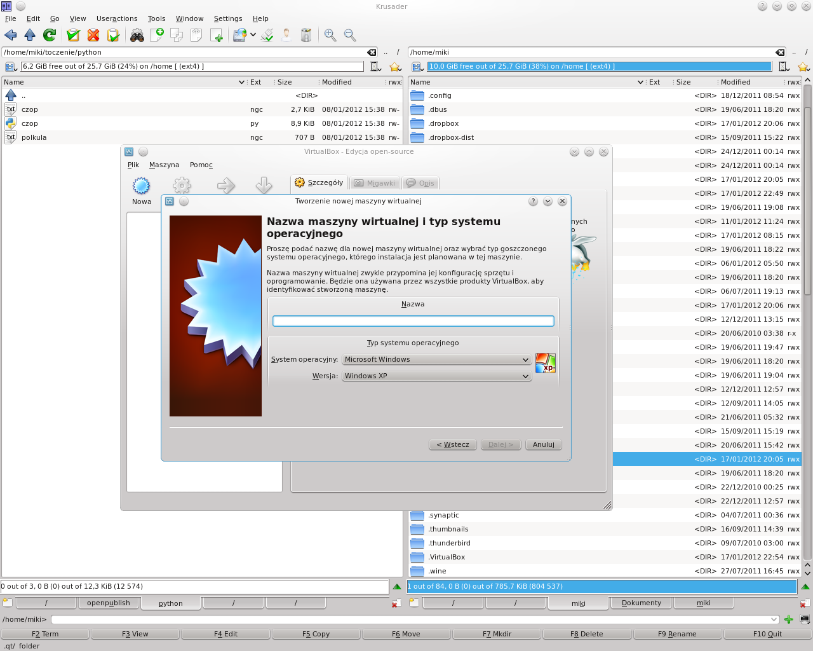Open VirtualBox Pomoc menu
Viewport: 813px width, 651px height.
click(201, 165)
